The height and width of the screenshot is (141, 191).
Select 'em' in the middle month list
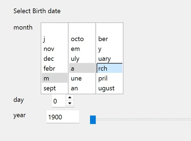coord(82,49)
